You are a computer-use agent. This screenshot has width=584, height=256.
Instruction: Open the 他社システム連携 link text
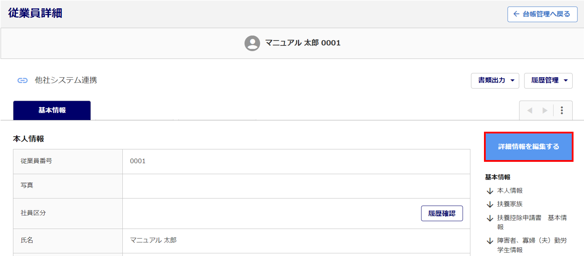[66, 80]
